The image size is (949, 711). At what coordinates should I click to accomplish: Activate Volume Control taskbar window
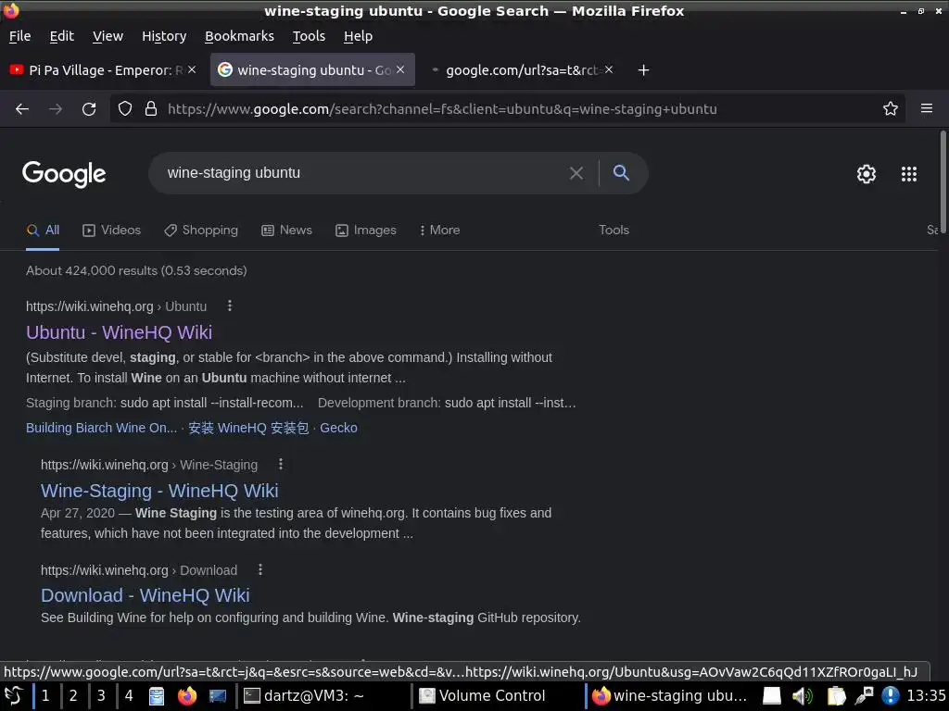tap(498, 696)
